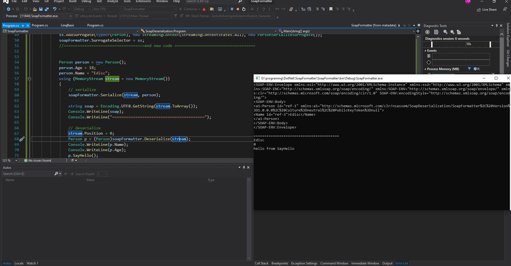The image size is (511, 266).
Task: Undo last action with undo arrow
Action: [x=55, y=9]
